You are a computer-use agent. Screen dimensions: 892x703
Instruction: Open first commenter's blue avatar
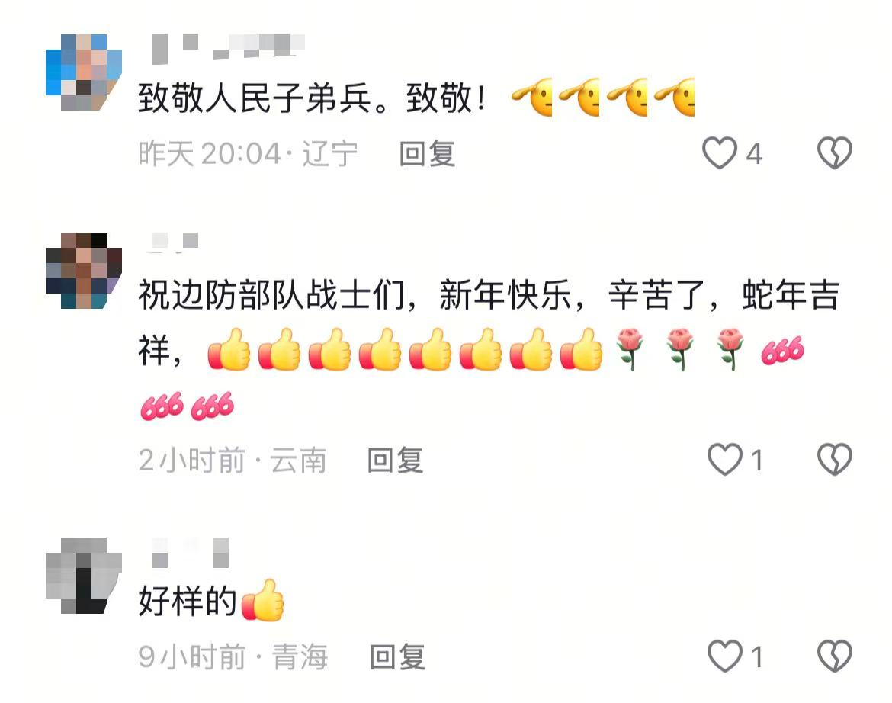point(84,72)
